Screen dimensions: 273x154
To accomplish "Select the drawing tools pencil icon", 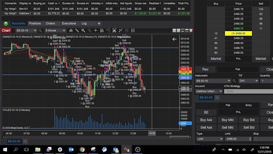I will 77,31.
